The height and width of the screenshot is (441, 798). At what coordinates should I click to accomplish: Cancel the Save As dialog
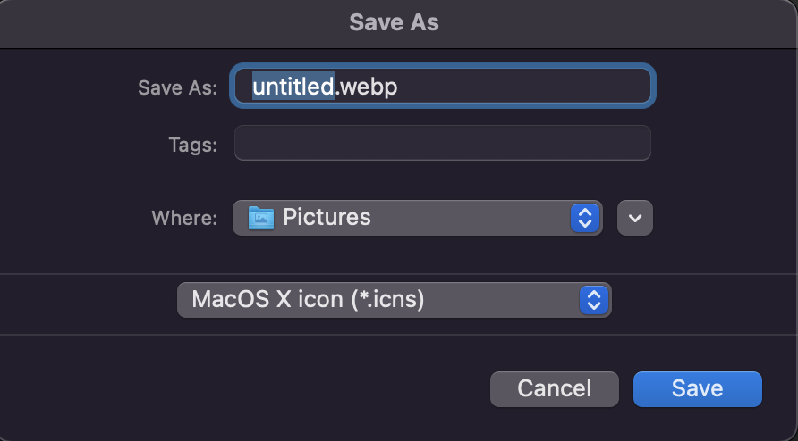pyautogui.click(x=555, y=388)
